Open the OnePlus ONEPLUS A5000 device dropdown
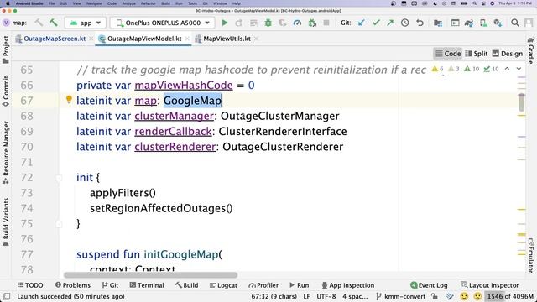 click(x=163, y=23)
